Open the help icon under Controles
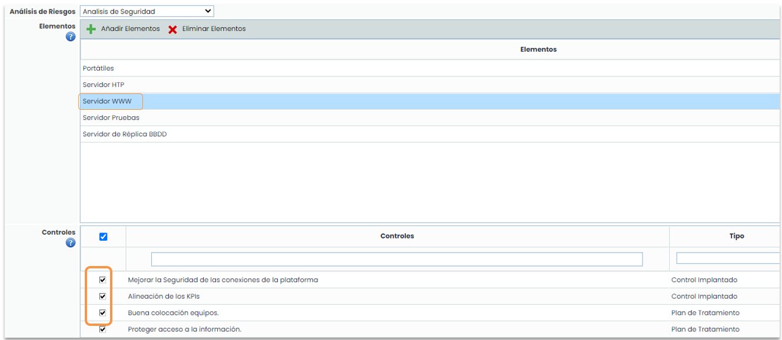 (x=71, y=243)
